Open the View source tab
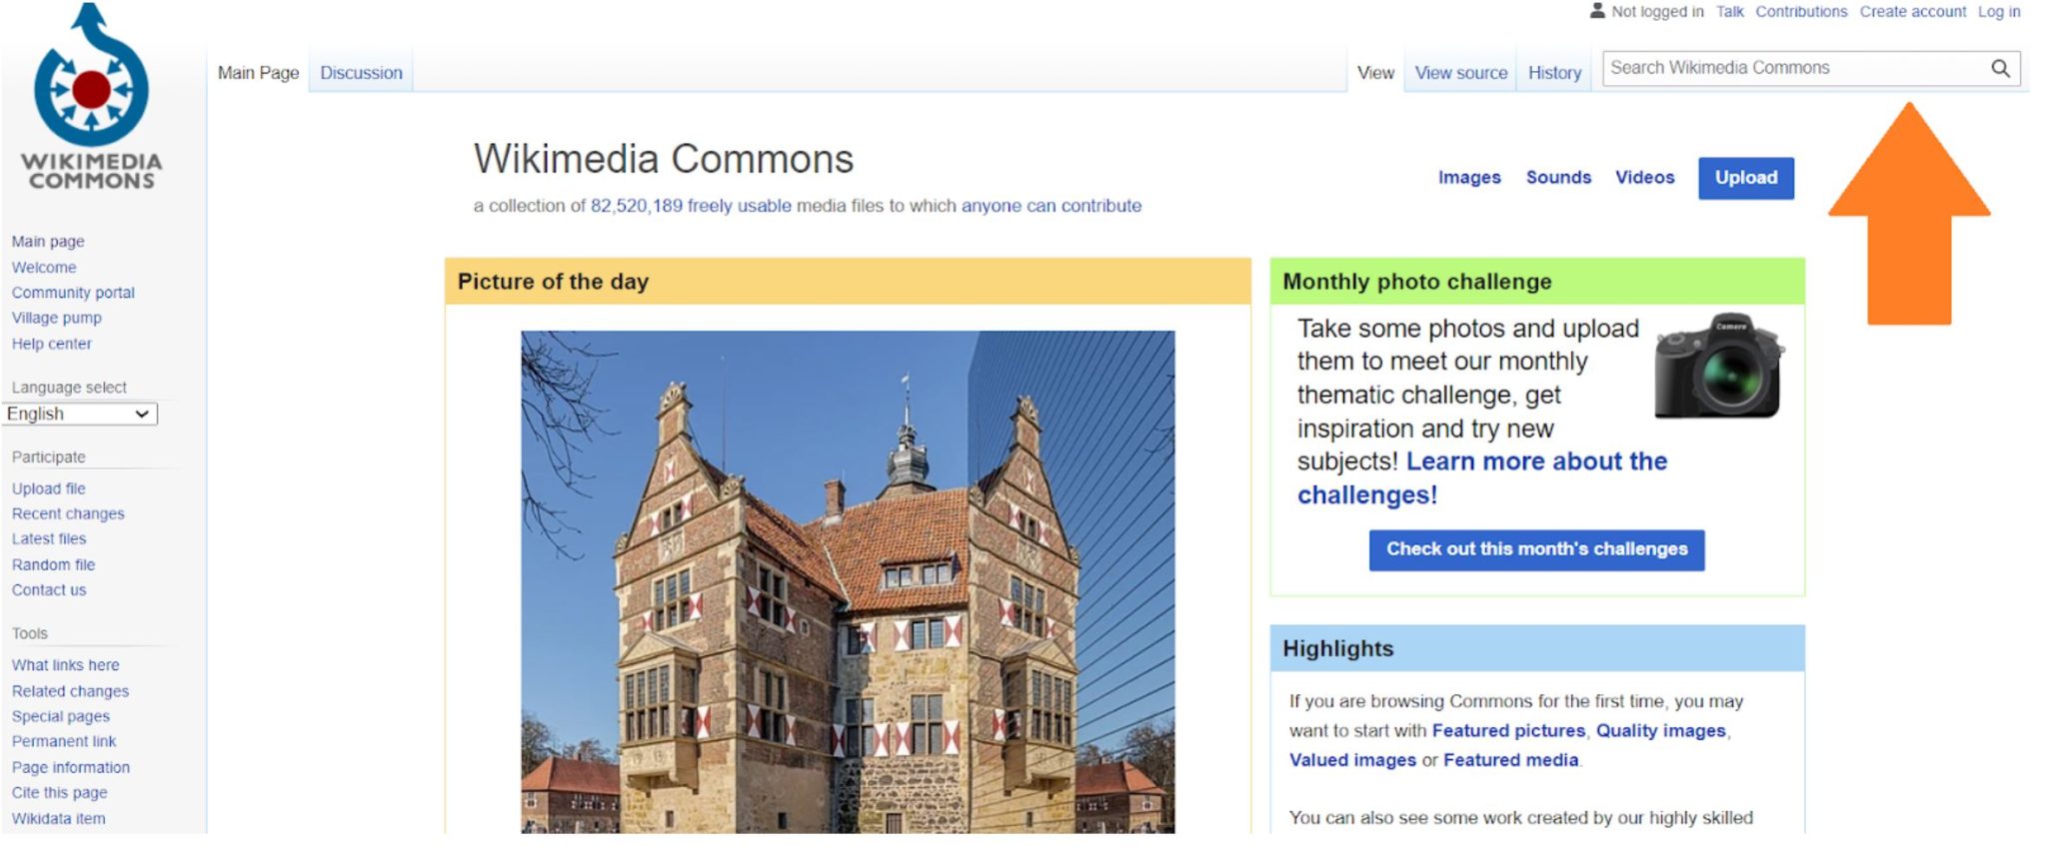 (1460, 73)
